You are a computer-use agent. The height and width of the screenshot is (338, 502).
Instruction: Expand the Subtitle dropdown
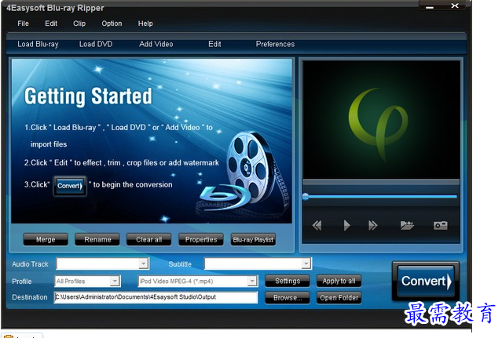(x=306, y=263)
